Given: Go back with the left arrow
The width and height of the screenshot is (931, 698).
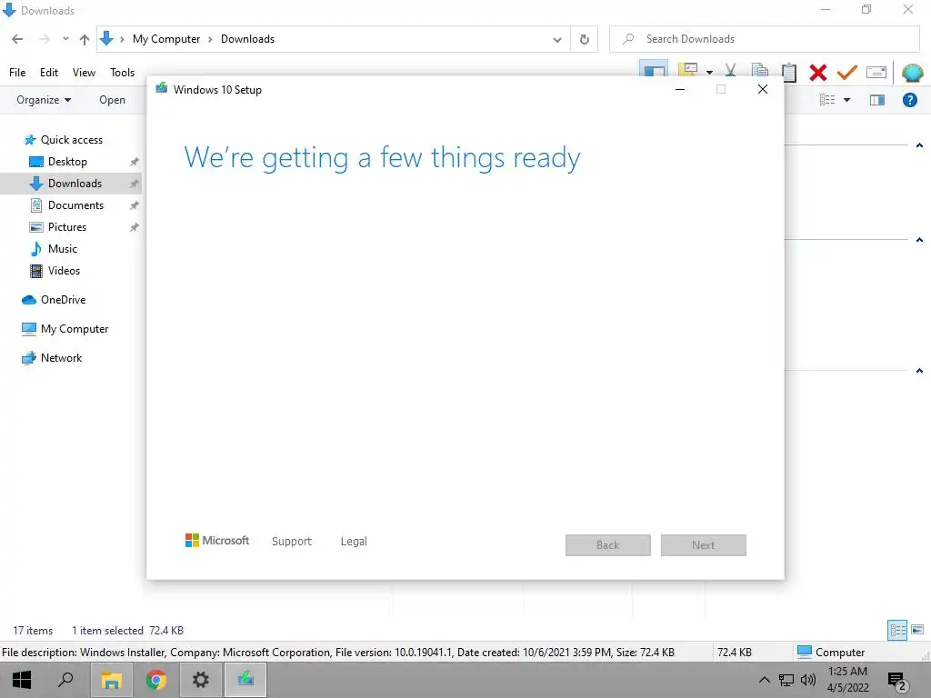Looking at the screenshot, I should pos(17,39).
